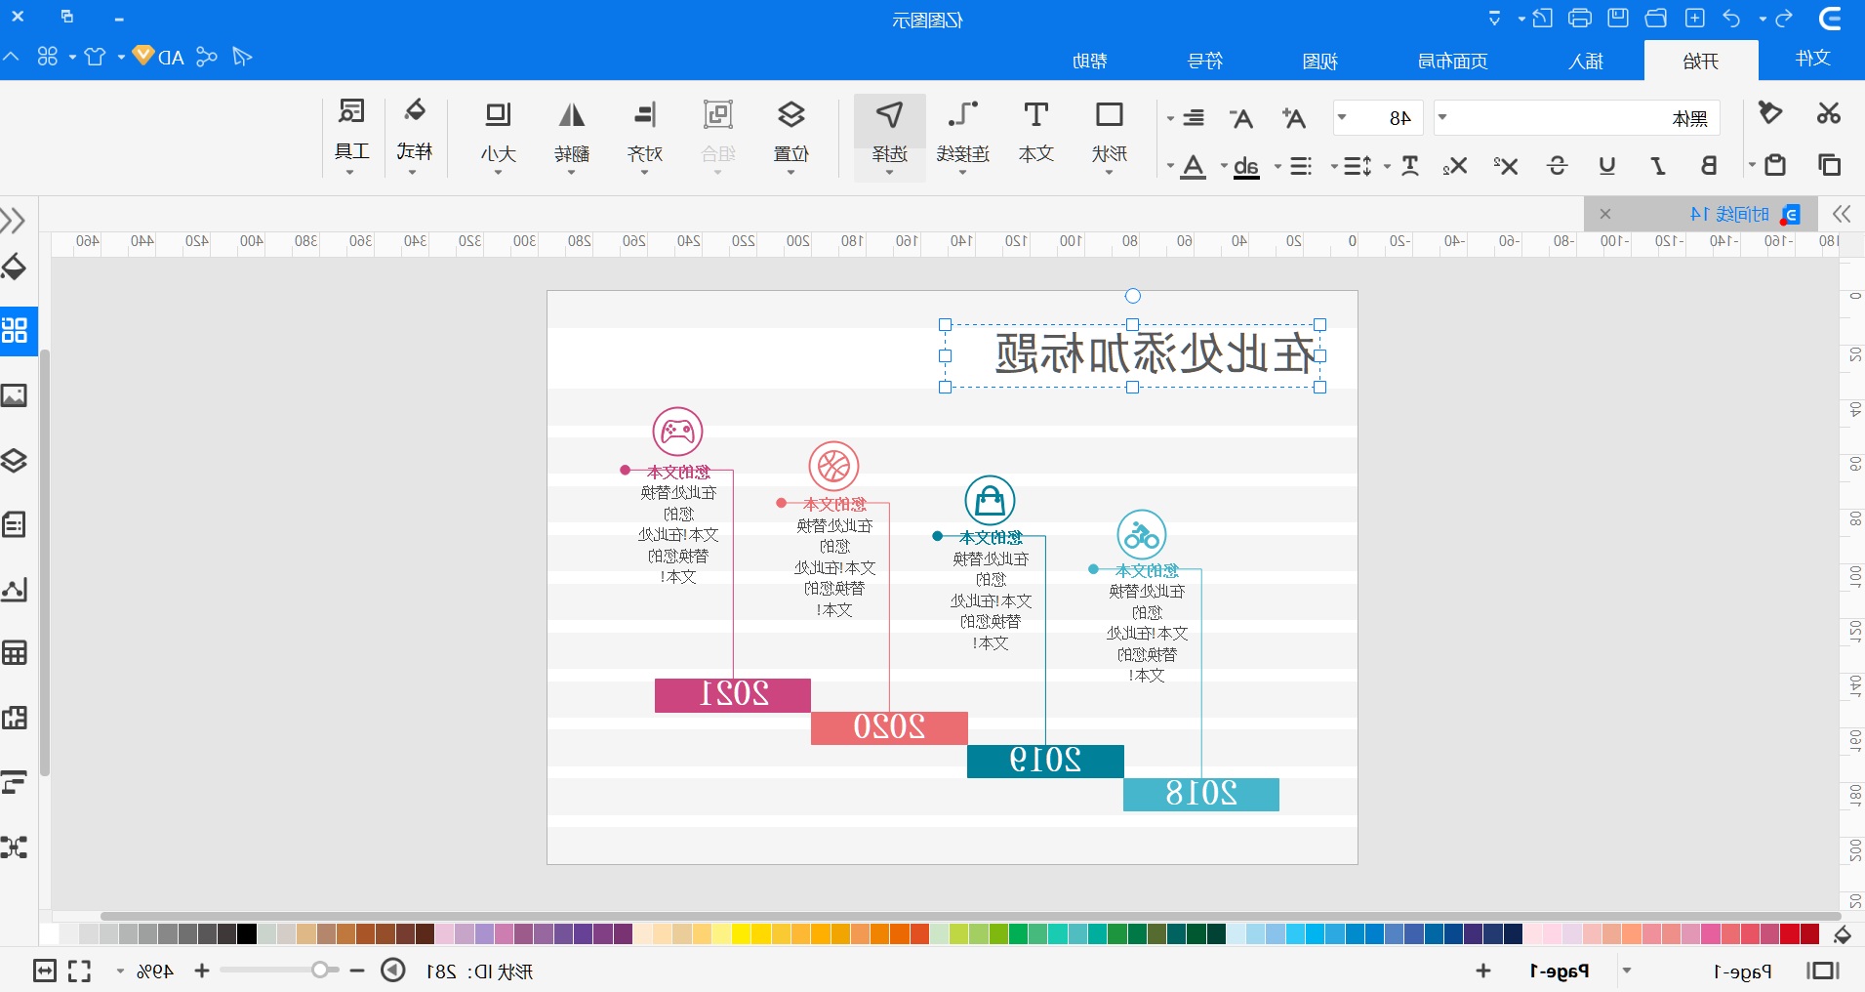Click the Increase Font Size icon
This screenshot has width=1865, height=992.
[x=1294, y=118]
